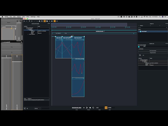
Task: Expand the Comments section in Inspector
Action: pos(139,49)
